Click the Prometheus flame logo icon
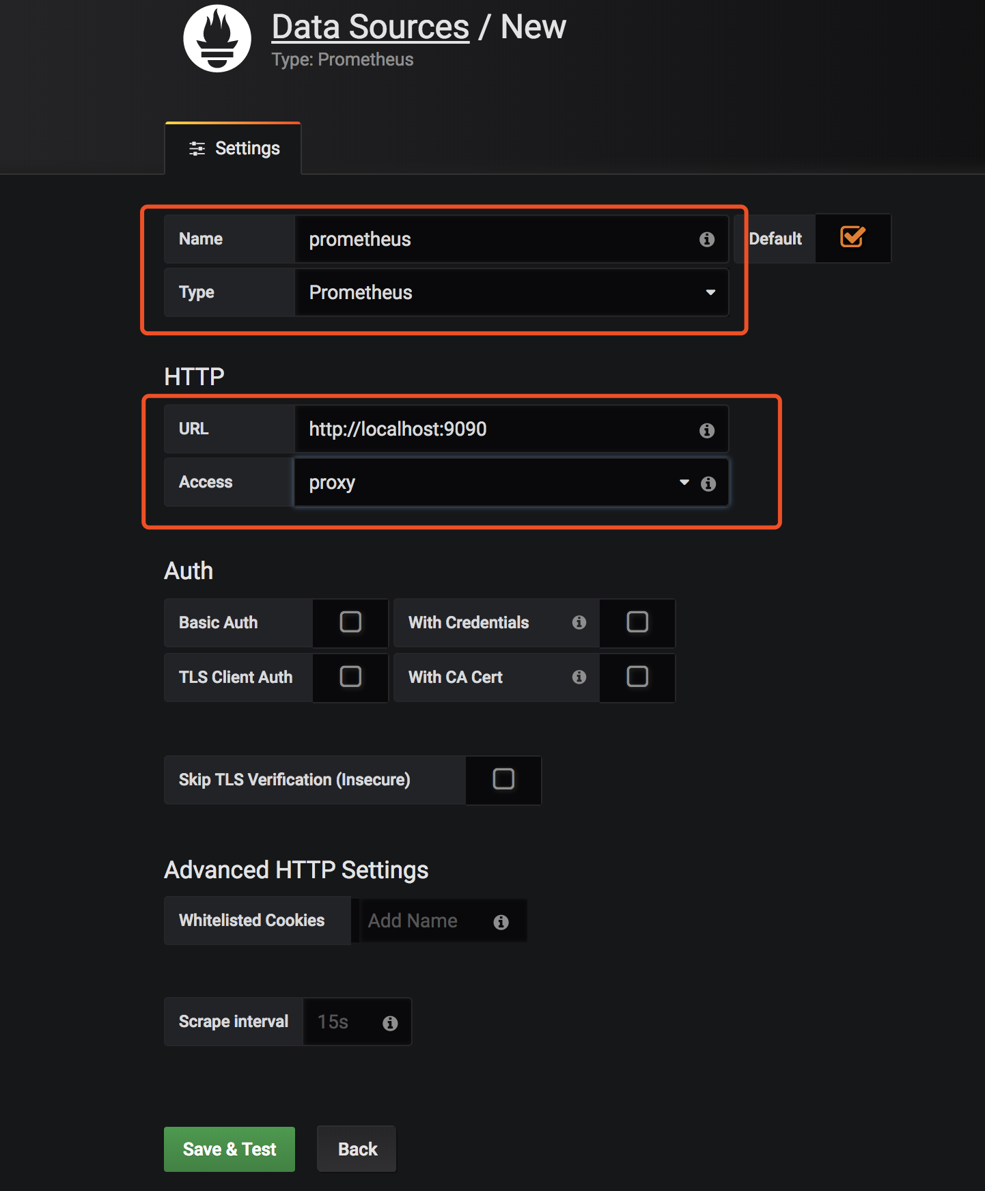Viewport: 985px width, 1191px height. coord(217,38)
